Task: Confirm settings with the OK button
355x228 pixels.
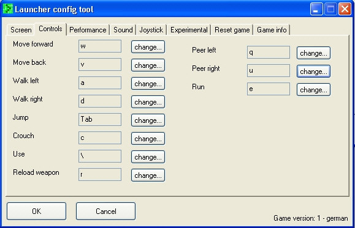Action: [36, 211]
